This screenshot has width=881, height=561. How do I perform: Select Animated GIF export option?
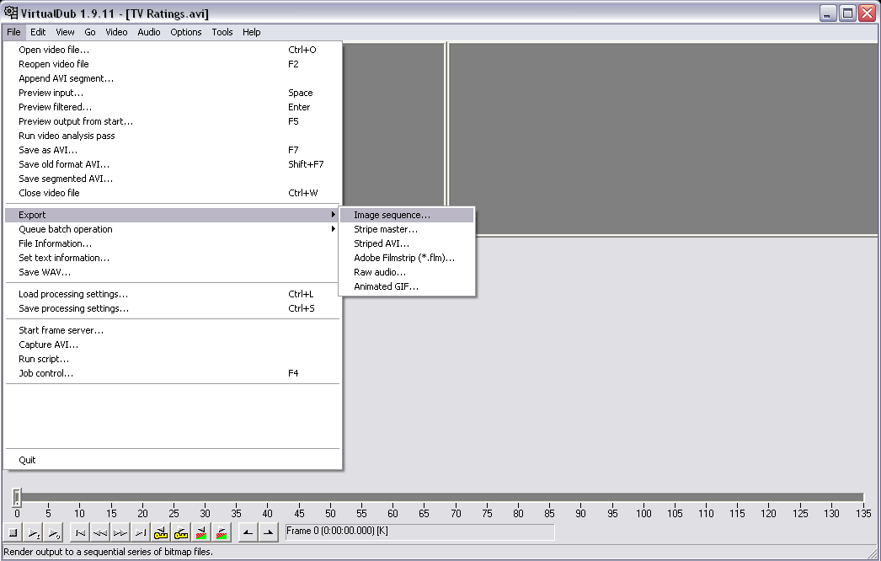click(x=386, y=286)
